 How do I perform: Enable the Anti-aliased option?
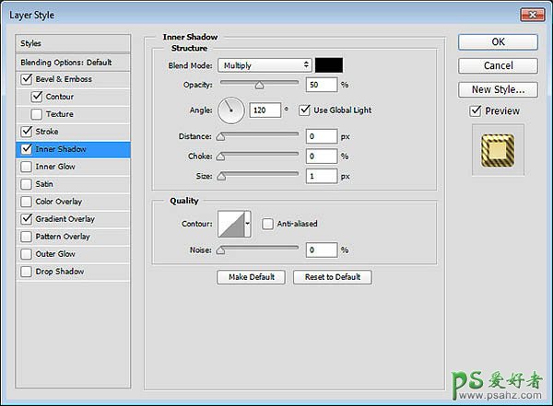267,223
